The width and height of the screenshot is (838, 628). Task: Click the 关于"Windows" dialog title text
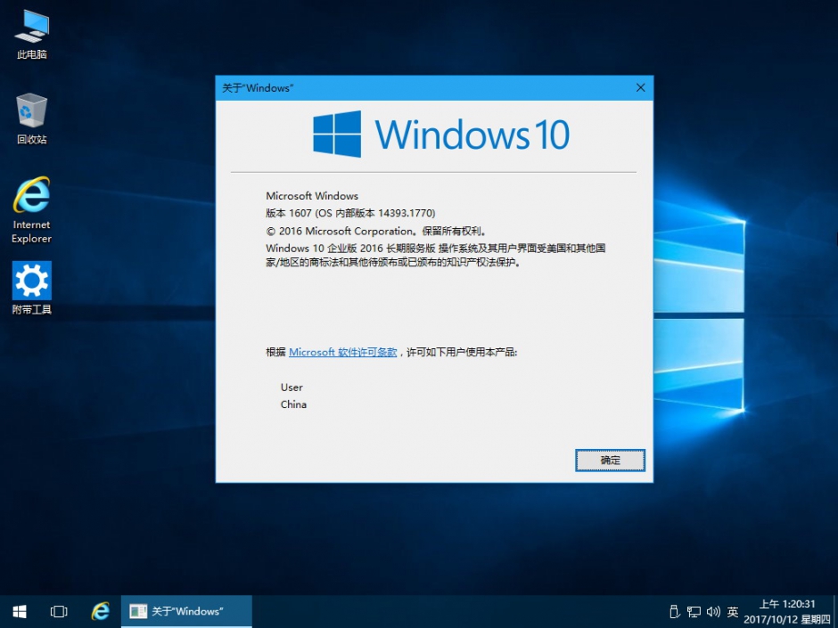click(258, 88)
